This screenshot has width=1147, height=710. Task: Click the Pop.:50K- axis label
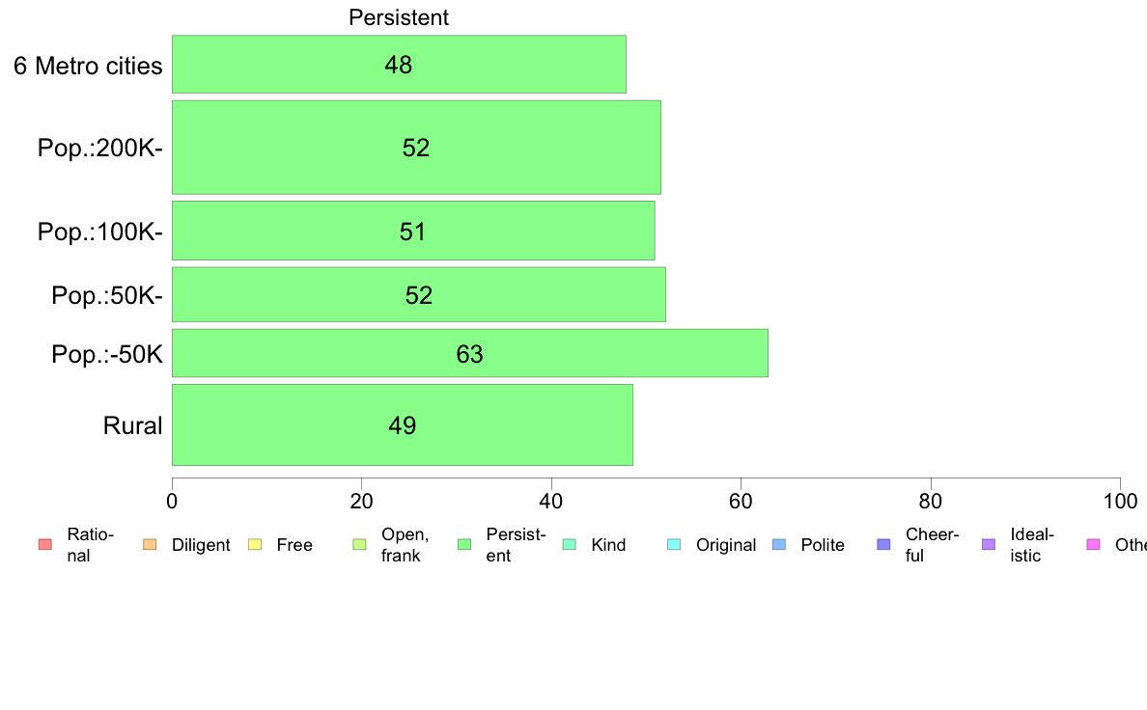coord(107,295)
